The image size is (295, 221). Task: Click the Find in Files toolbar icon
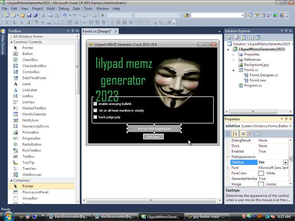[x=186, y=15]
